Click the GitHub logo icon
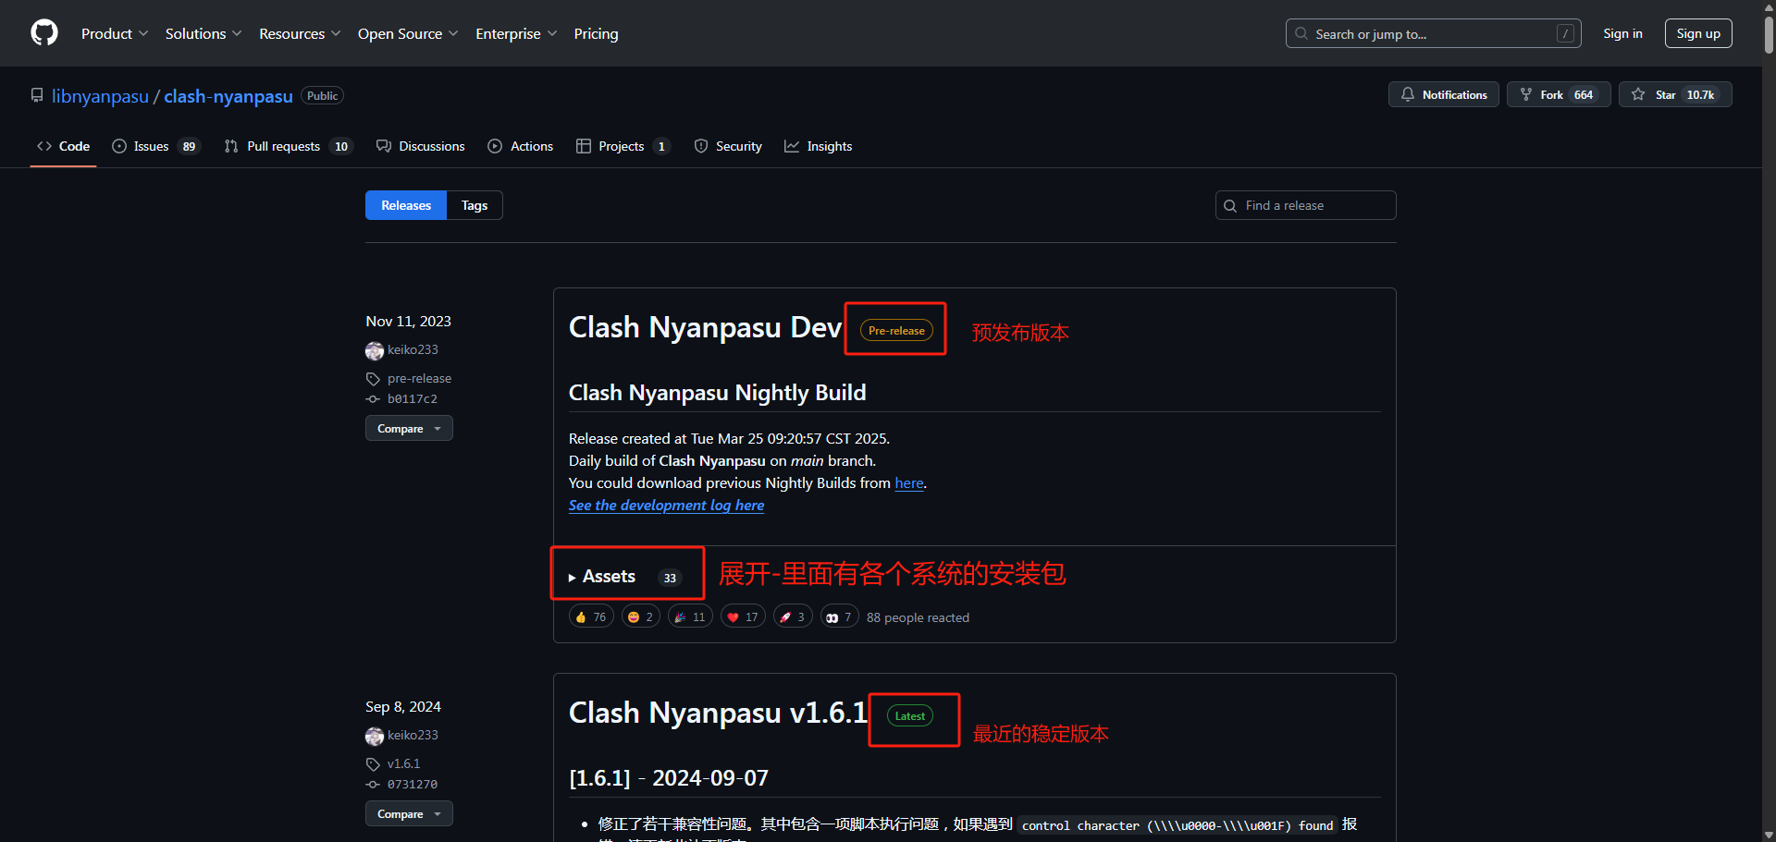Viewport: 1776px width, 842px height. tap(44, 33)
